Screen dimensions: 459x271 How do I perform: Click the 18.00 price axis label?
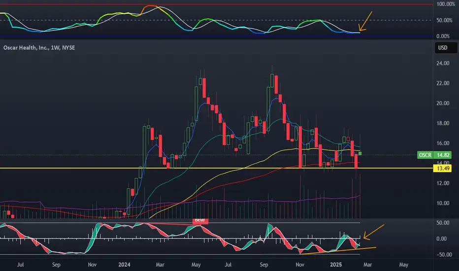443,123
